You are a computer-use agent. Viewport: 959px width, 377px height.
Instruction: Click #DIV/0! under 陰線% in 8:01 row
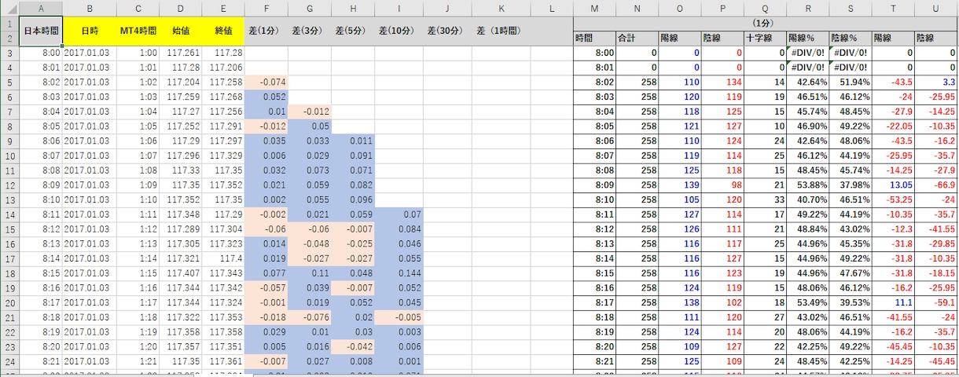[x=851, y=68]
